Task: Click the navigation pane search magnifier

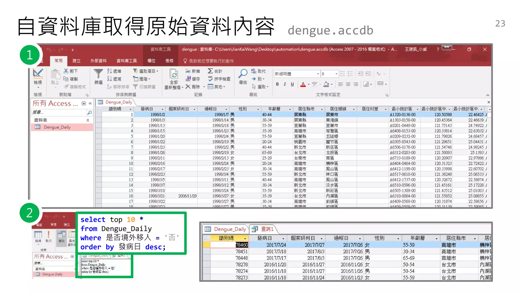Action: tap(89, 112)
